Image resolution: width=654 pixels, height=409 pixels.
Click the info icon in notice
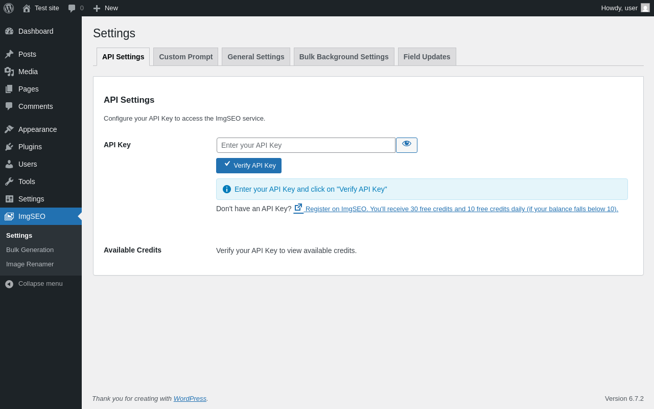[227, 189]
